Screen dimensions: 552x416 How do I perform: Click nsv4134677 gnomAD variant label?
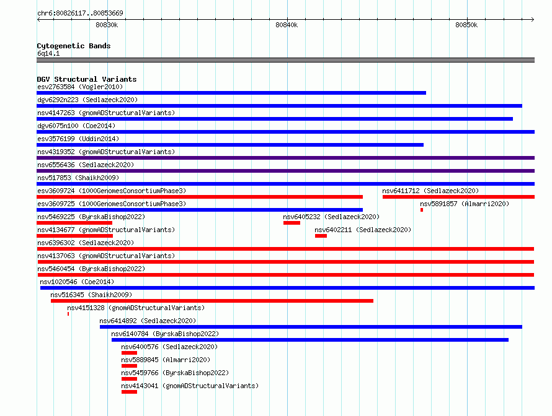point(106,230)
